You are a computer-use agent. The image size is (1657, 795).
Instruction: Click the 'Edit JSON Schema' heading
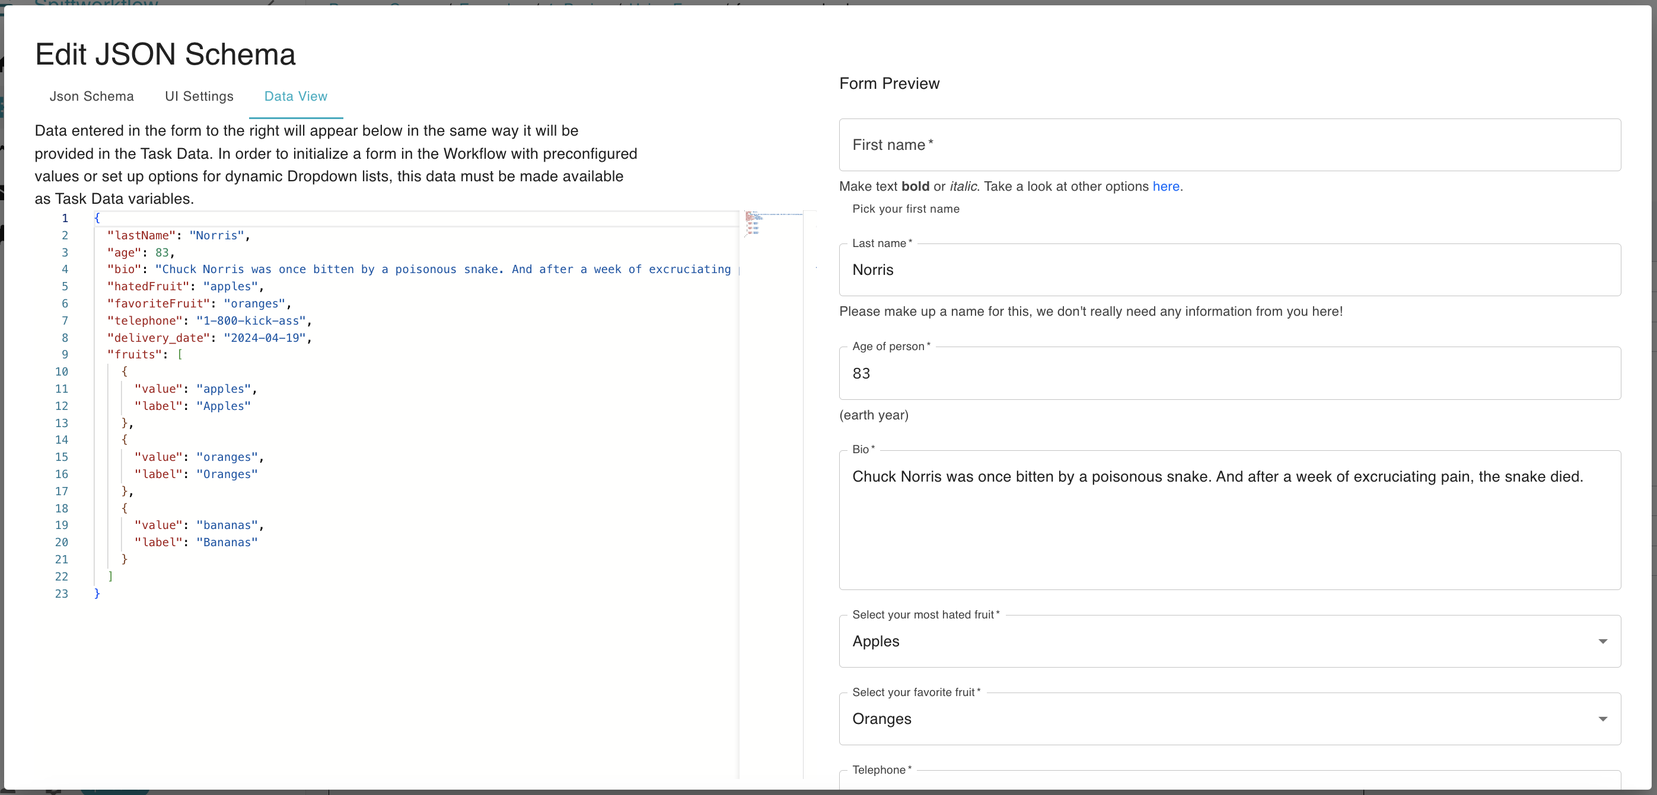click(x=165, y=54)
